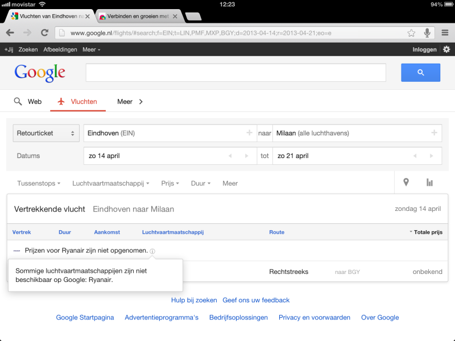Click Zoeken in the black bar
Screen dimensions: 455x341
coord(28,49)
